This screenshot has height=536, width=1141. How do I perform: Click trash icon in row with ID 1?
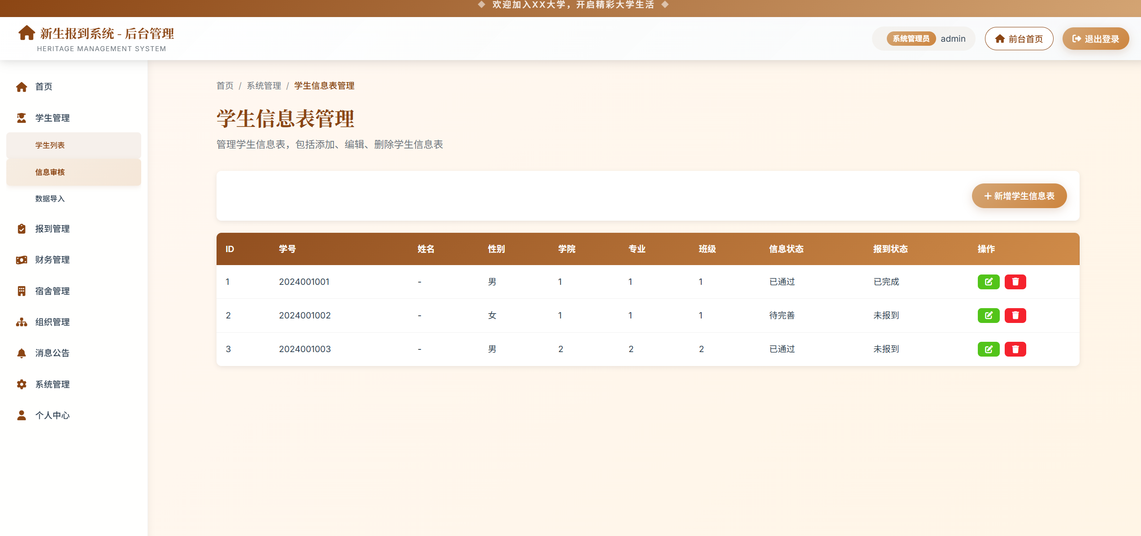(x=1015, y=282)
